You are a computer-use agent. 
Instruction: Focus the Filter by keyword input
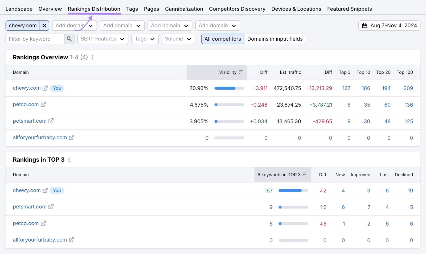pyautogui.click(x=35, y=39)
